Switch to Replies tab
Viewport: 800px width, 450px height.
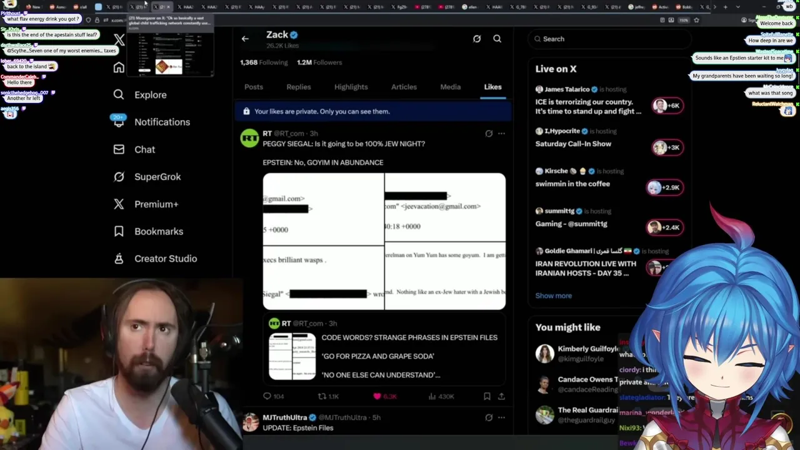(x=299, y=87)
